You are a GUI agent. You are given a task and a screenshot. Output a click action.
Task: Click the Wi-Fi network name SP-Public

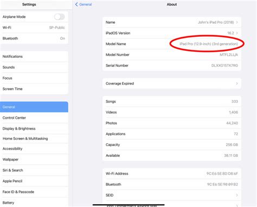point(57,28)
